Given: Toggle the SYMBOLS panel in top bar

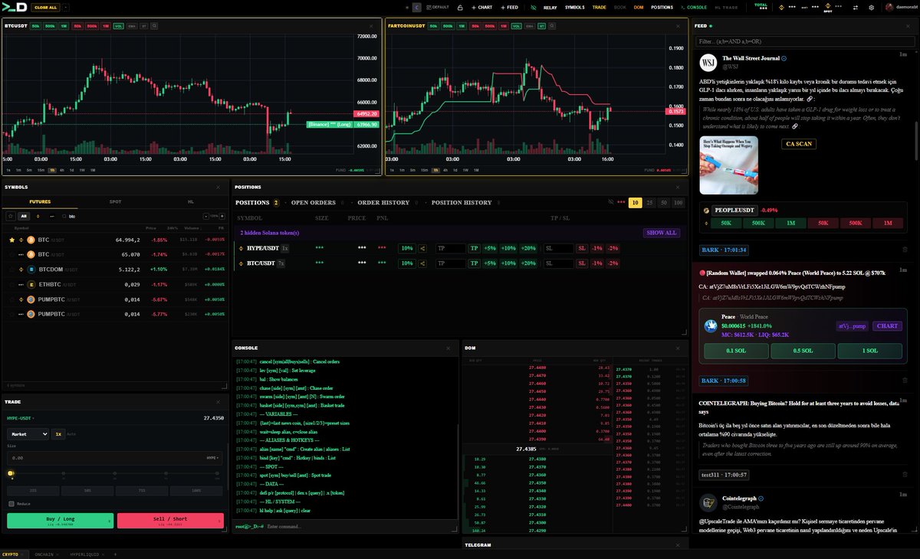Looking at the screenshot, I should click(574, 7).
